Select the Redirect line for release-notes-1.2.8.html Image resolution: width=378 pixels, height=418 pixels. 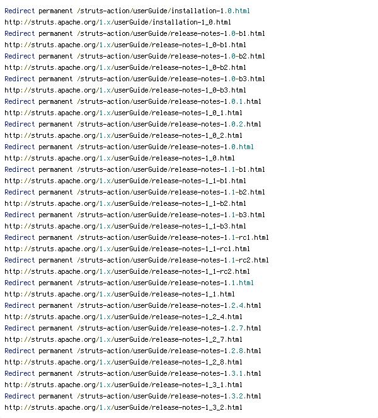(x=133, y=351)
